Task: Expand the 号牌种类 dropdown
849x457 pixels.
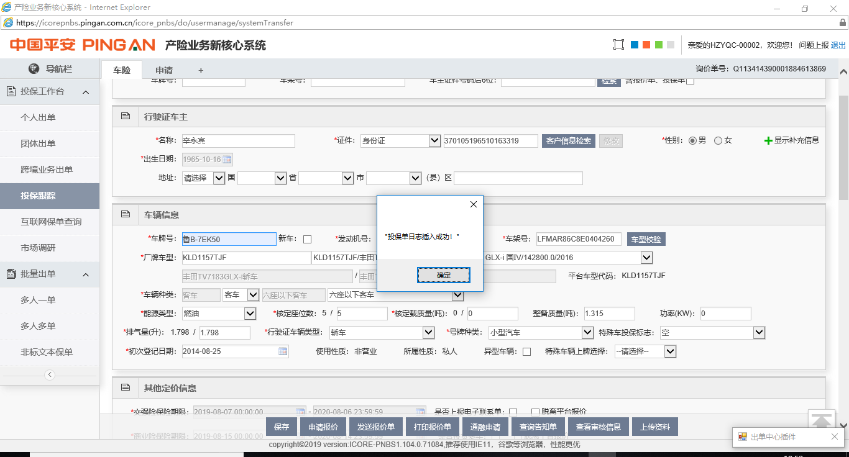Action: pos(587,333)
